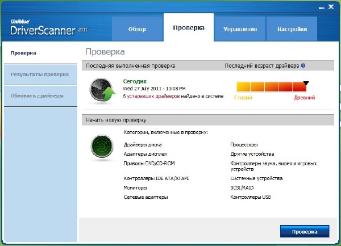
Task: Open Результаты проверки in the sidebar
Action: pos(40,74)
